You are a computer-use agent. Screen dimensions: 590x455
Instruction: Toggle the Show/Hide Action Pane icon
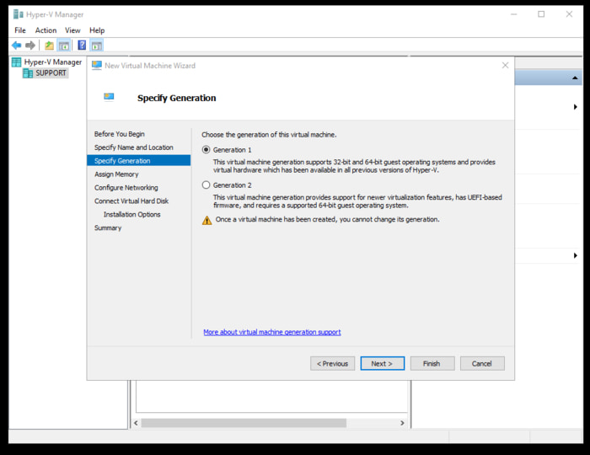click(96, 45)
